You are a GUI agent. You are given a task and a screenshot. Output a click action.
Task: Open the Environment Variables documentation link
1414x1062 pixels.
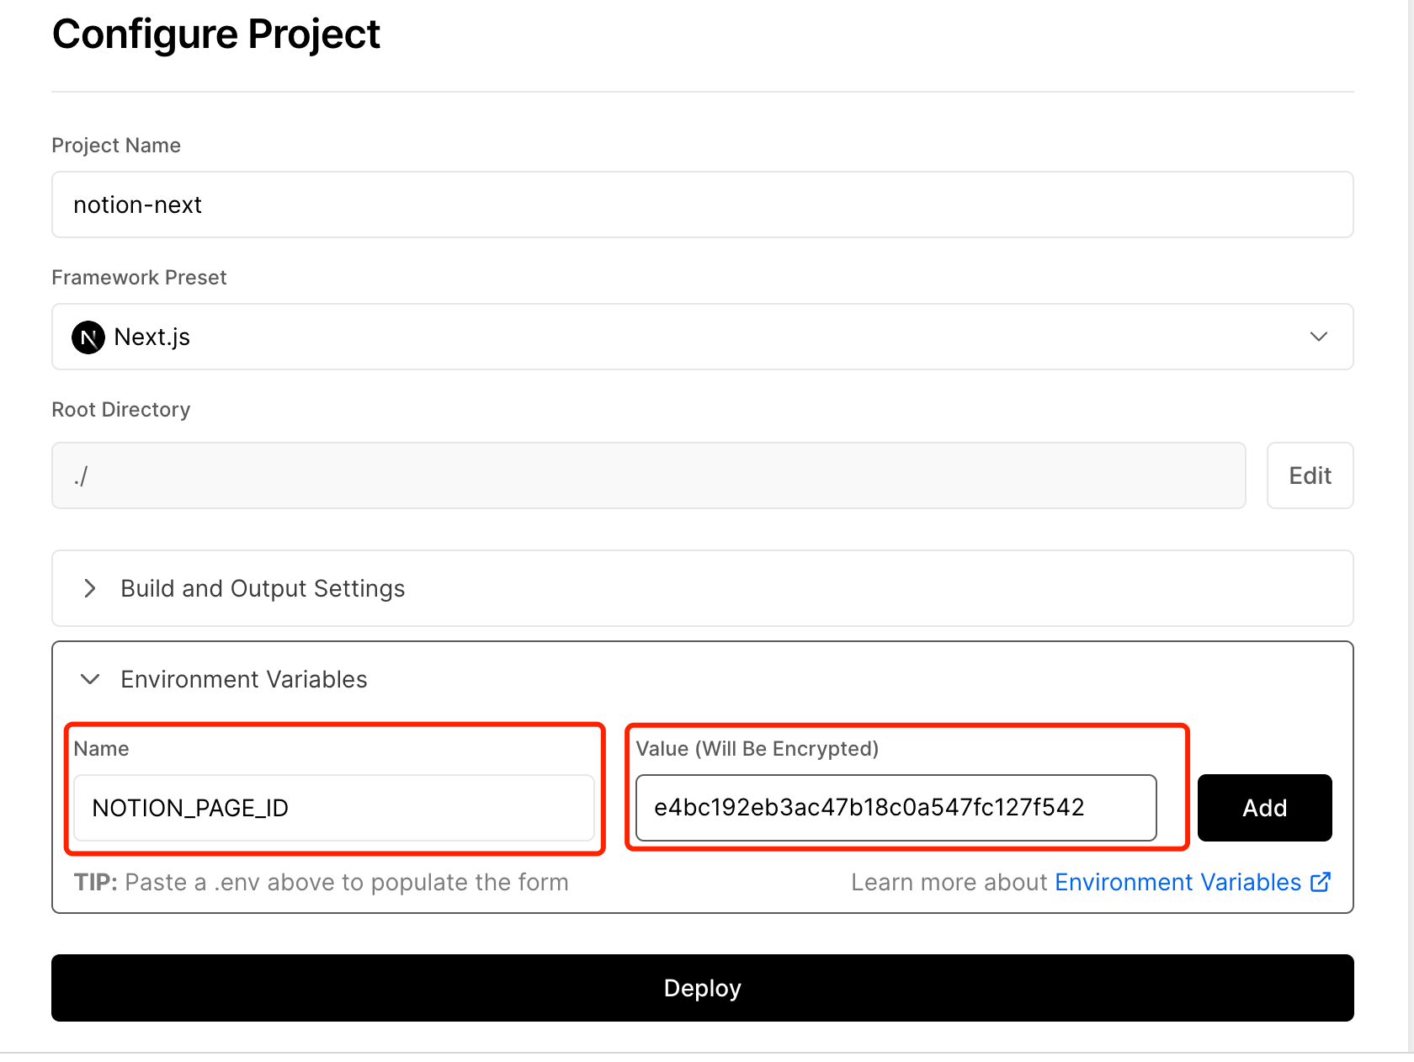click(x=1177, y=882)
